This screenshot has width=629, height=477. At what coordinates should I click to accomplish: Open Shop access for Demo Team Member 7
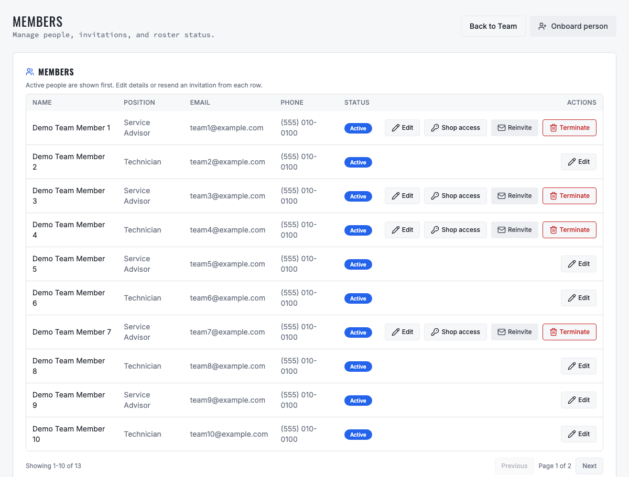[x=456, y=332]
